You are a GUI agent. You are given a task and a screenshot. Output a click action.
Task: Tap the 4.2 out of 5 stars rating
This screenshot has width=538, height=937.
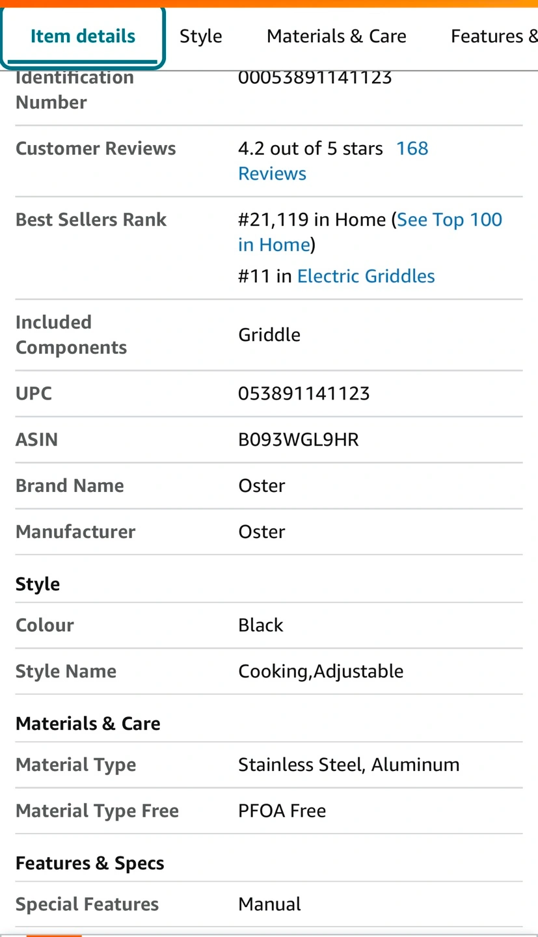pyautogui.click(x=310, y=148)
